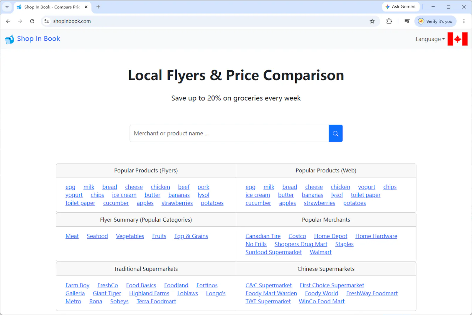Open the Walmart merchant link
This screenshot has height=315, width=472.
[x=321, y=252]
